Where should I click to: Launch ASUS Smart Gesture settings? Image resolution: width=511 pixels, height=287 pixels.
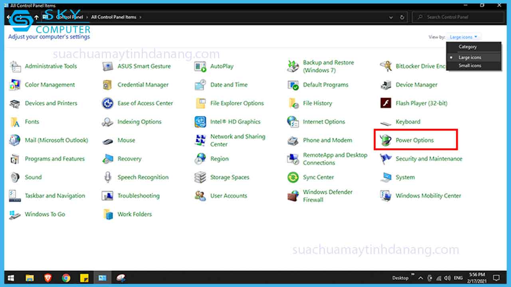[x=144, y=66]
